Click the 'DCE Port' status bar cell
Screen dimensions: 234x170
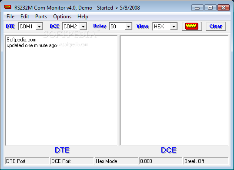72,161
